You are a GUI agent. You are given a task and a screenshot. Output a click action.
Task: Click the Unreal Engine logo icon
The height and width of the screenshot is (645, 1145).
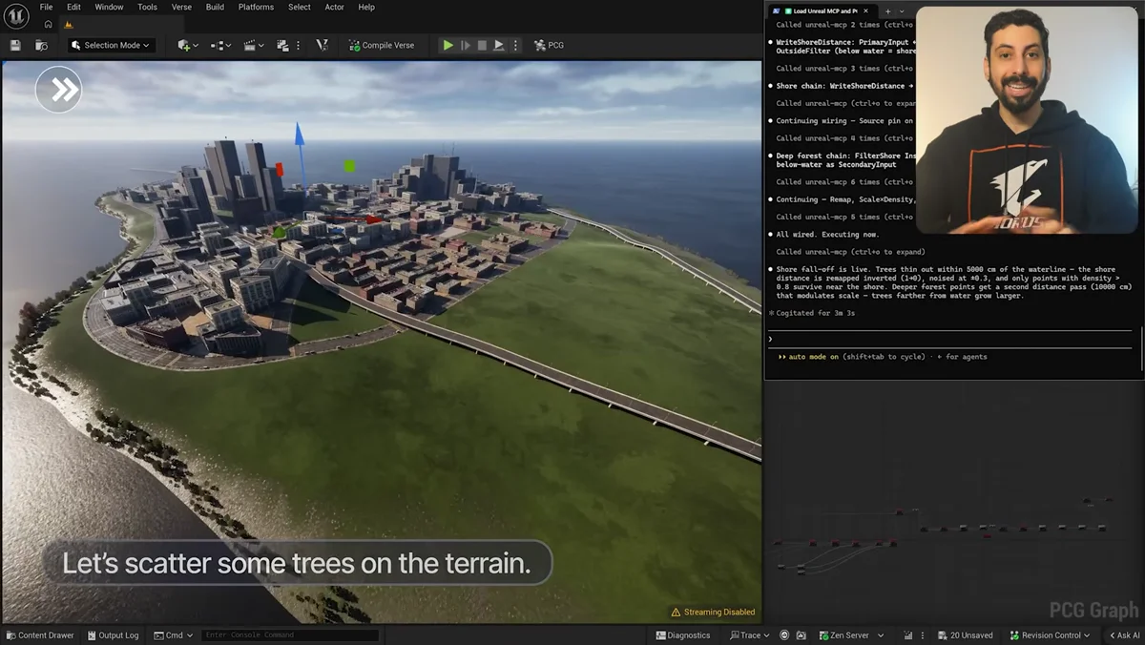[x=16, y=16]
